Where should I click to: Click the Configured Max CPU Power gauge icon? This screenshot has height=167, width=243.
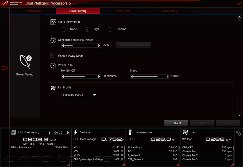click(x=53, y=40)
